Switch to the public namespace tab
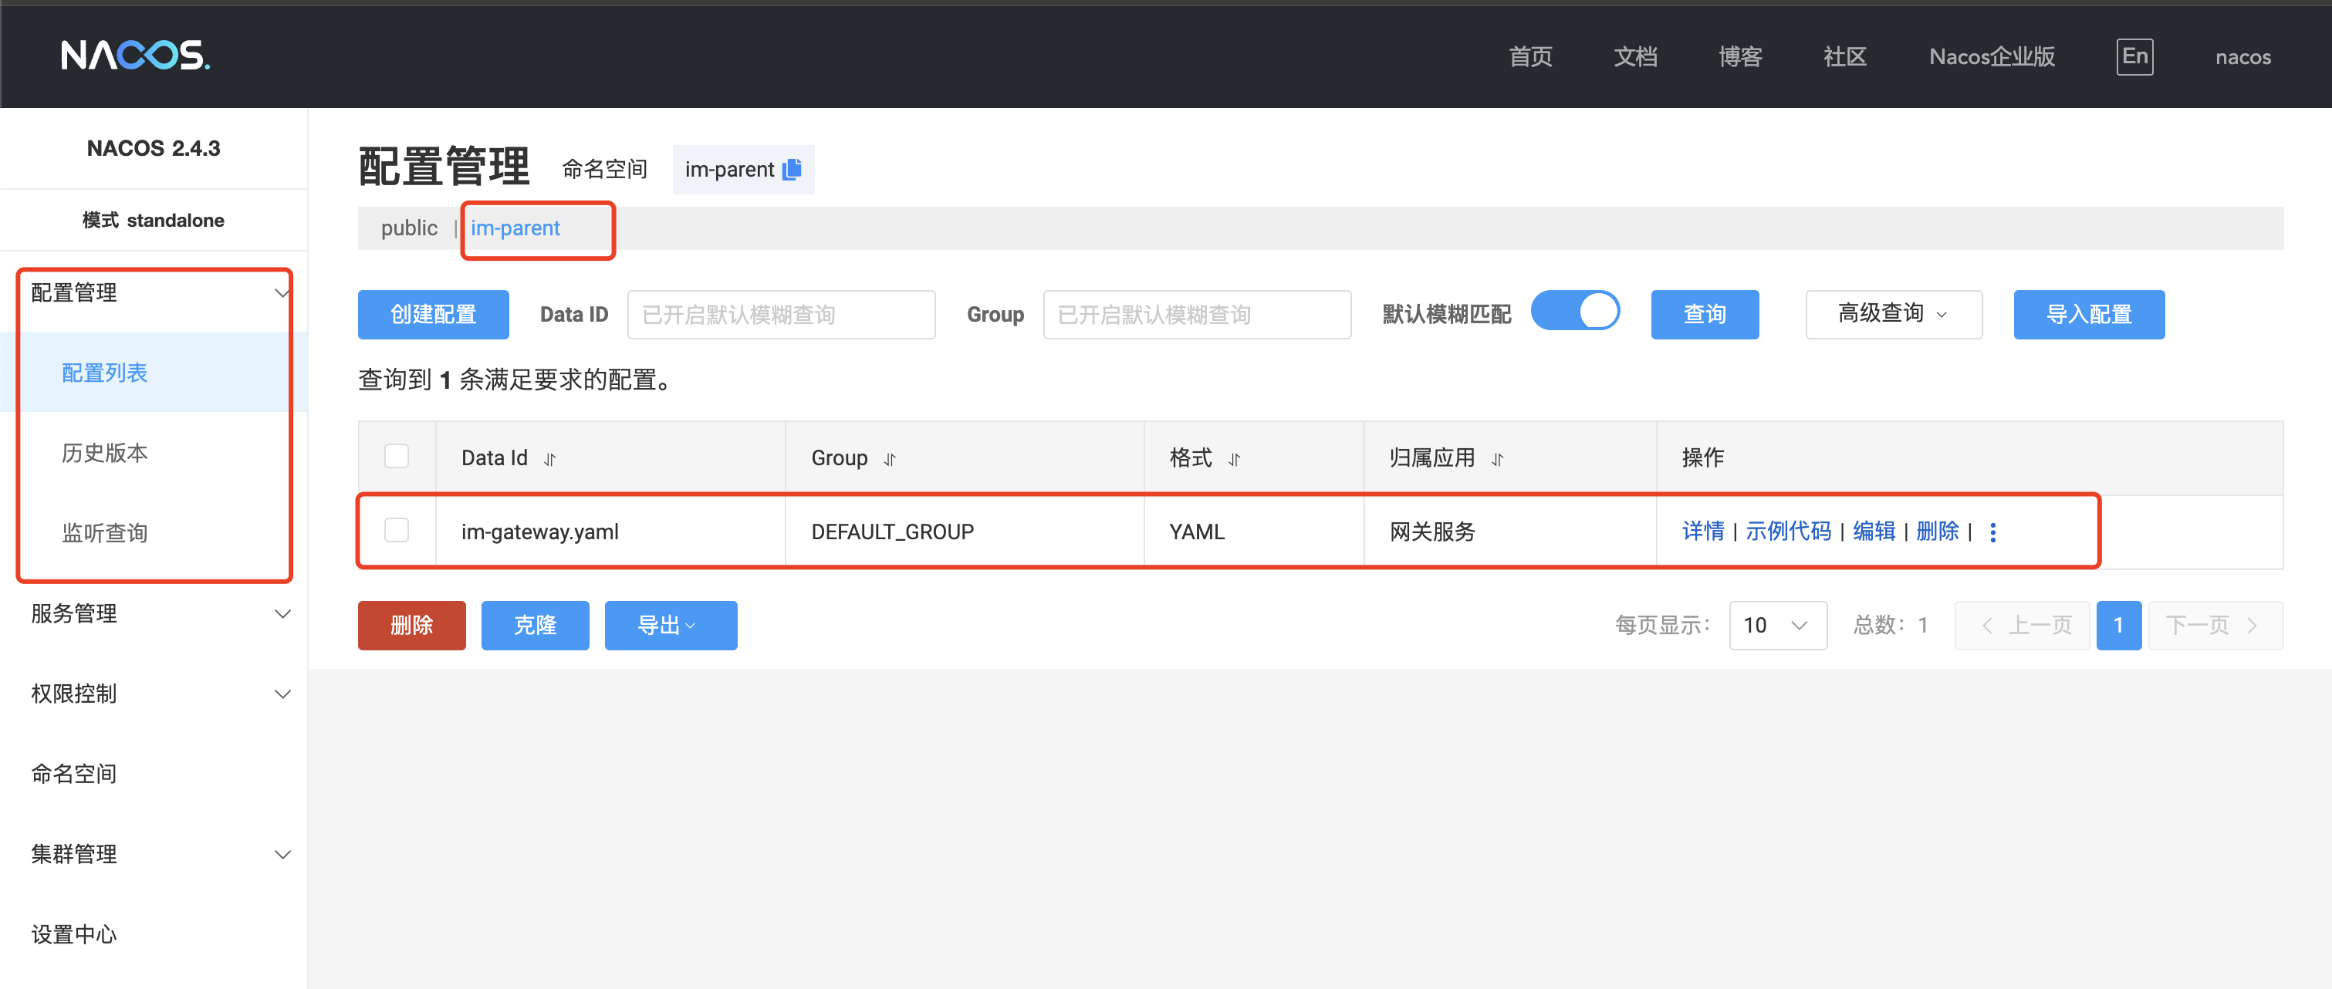Screen dimensions: 2332x989 pos(409,228)
